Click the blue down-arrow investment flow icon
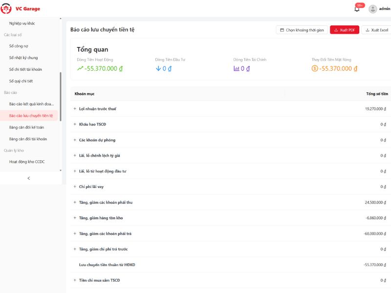Screen dimensions: 391x293 [x=158, y=69]
